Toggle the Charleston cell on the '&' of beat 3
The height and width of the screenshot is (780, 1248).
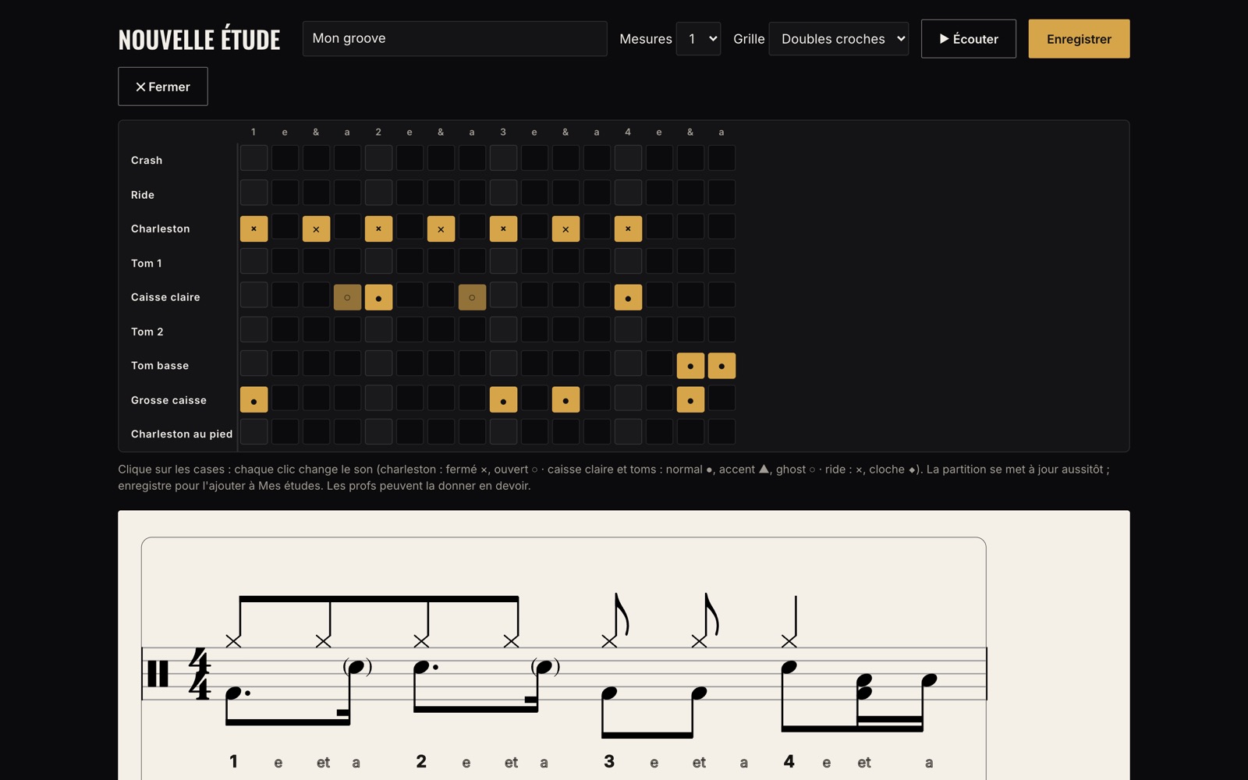[565, 229]
